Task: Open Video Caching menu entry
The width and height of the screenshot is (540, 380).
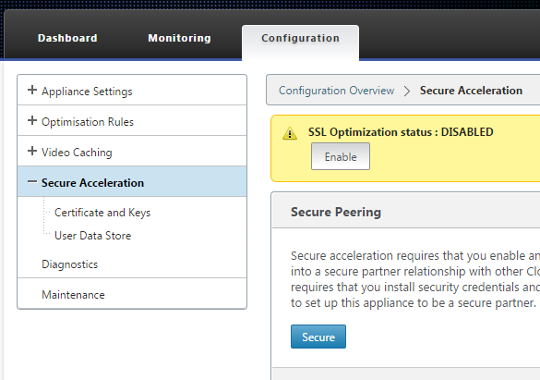Action: click(77, 153)
